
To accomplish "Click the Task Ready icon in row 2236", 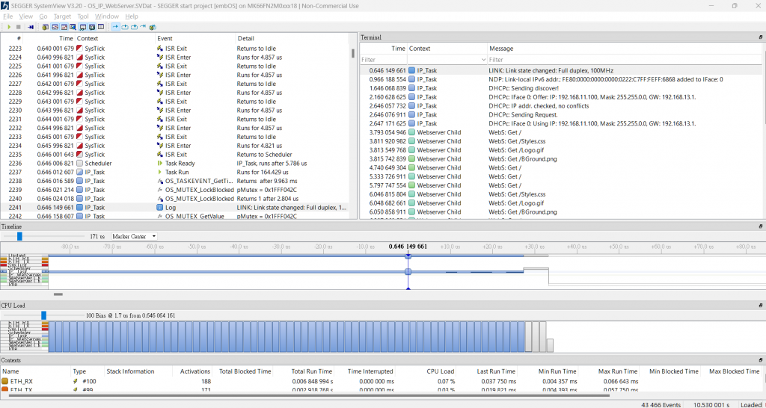I will (159, 163).
